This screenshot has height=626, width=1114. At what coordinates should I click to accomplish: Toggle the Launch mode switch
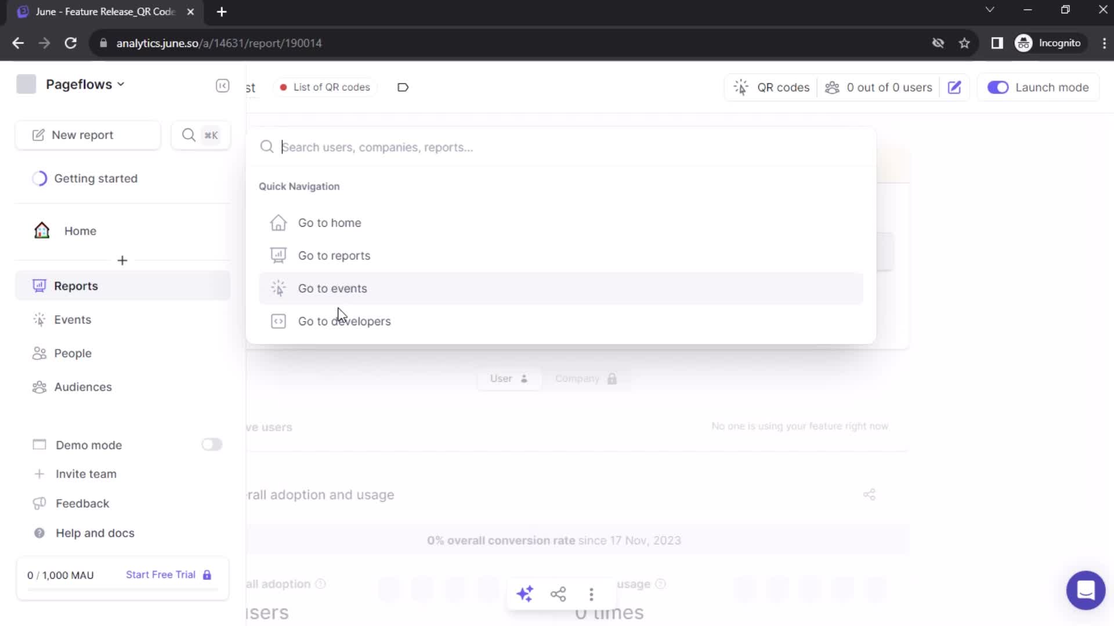pyautogui.click(x=999, y=87)
